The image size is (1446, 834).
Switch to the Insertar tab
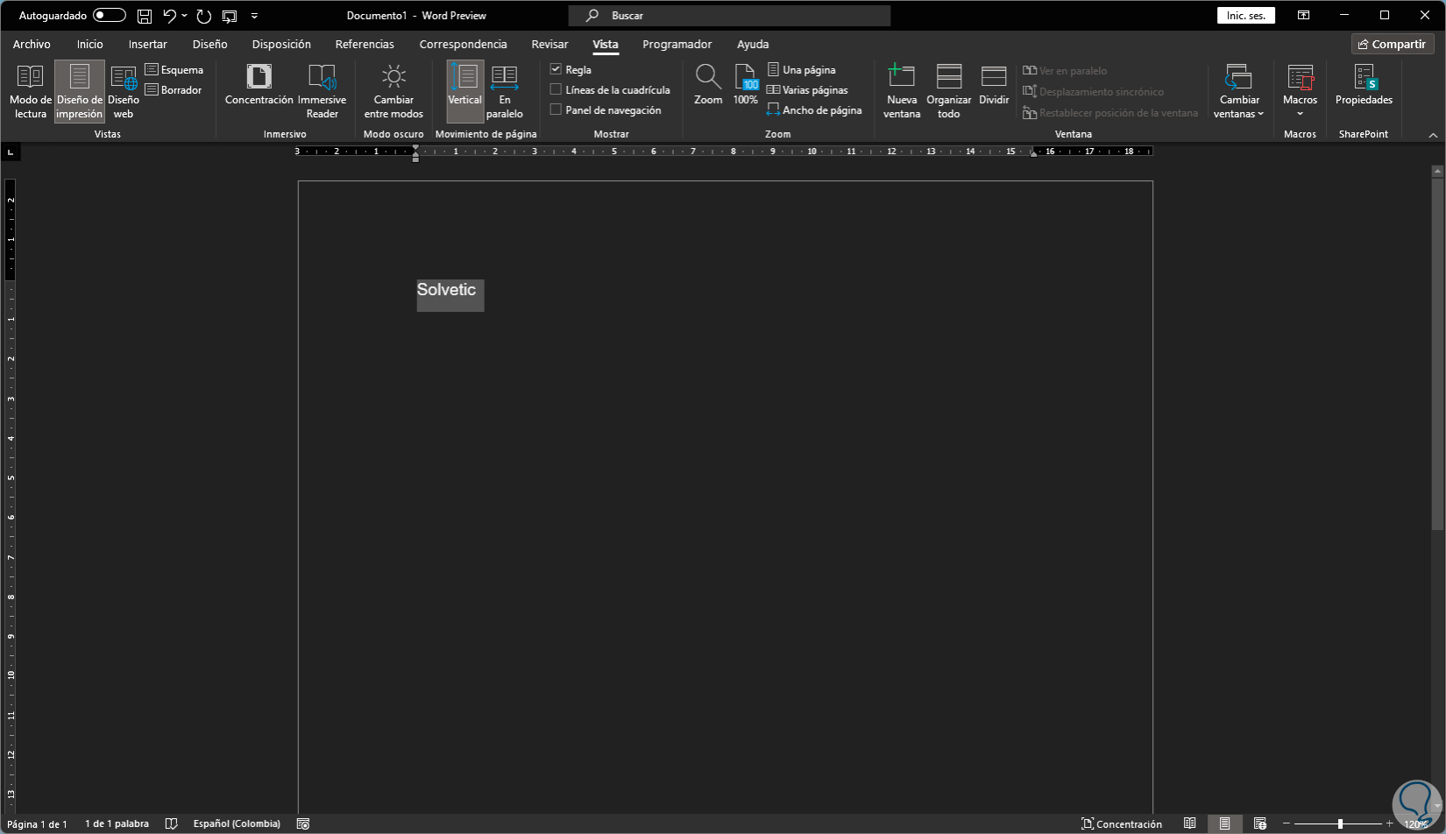[147, 44]
